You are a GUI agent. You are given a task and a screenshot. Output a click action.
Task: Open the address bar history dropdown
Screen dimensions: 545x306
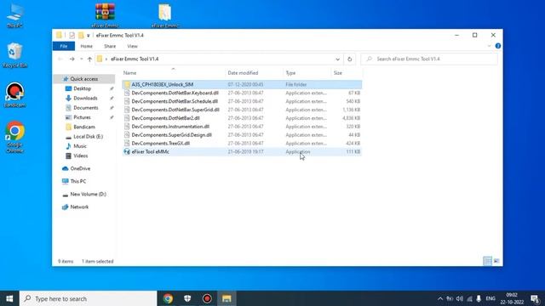(337, 59)
